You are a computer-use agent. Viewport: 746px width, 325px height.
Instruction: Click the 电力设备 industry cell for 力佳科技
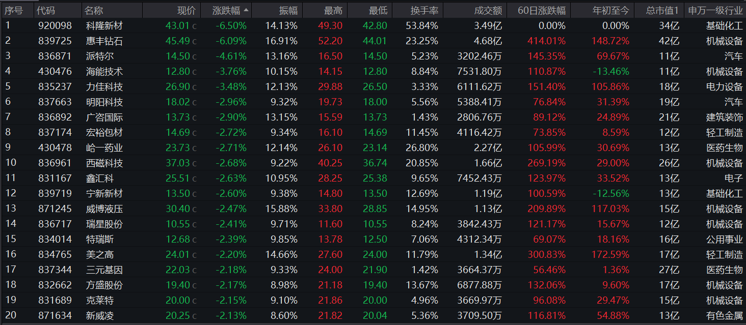coord(724,86)
